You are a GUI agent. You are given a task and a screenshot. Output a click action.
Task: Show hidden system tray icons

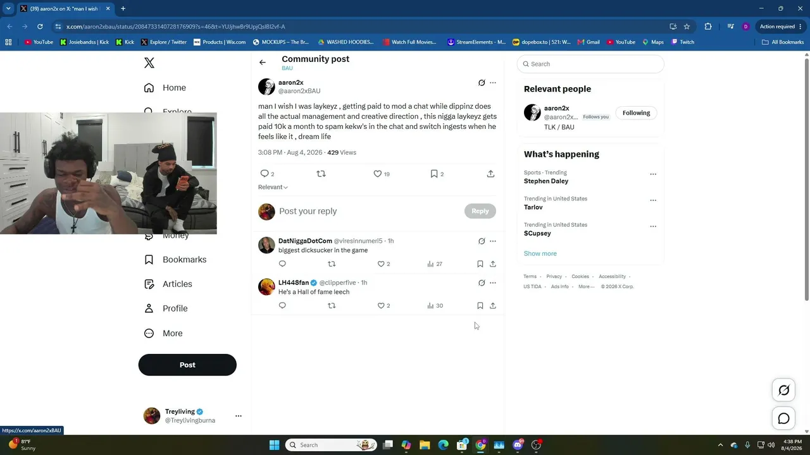[720, 445]
